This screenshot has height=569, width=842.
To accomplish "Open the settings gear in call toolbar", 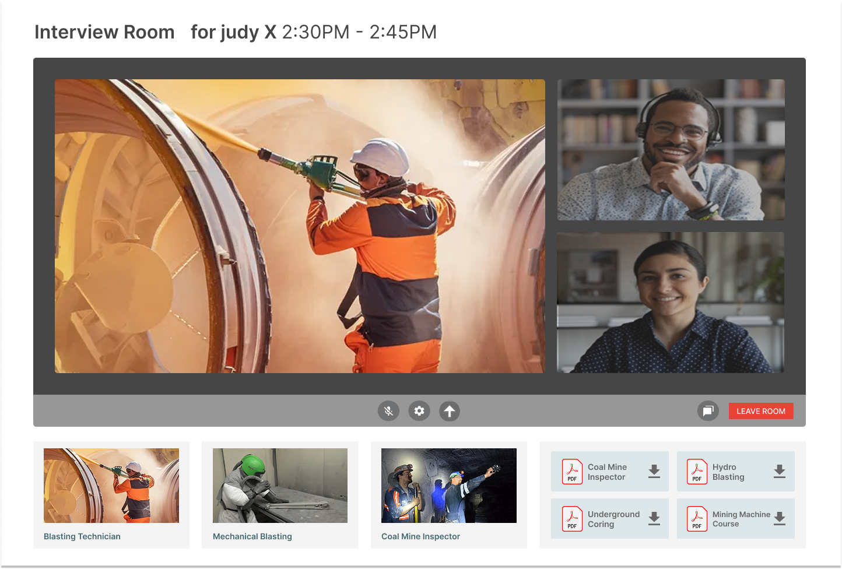I will pyautogui.click(x=419, y=411).
